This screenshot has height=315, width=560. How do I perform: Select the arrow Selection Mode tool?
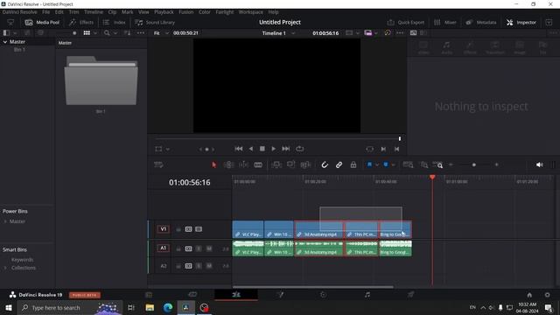click(x=213, y=164)
